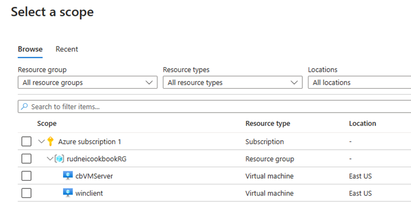411x207 pixels.
Task: Select the Browse tab
Action: [x=30, y=49]
